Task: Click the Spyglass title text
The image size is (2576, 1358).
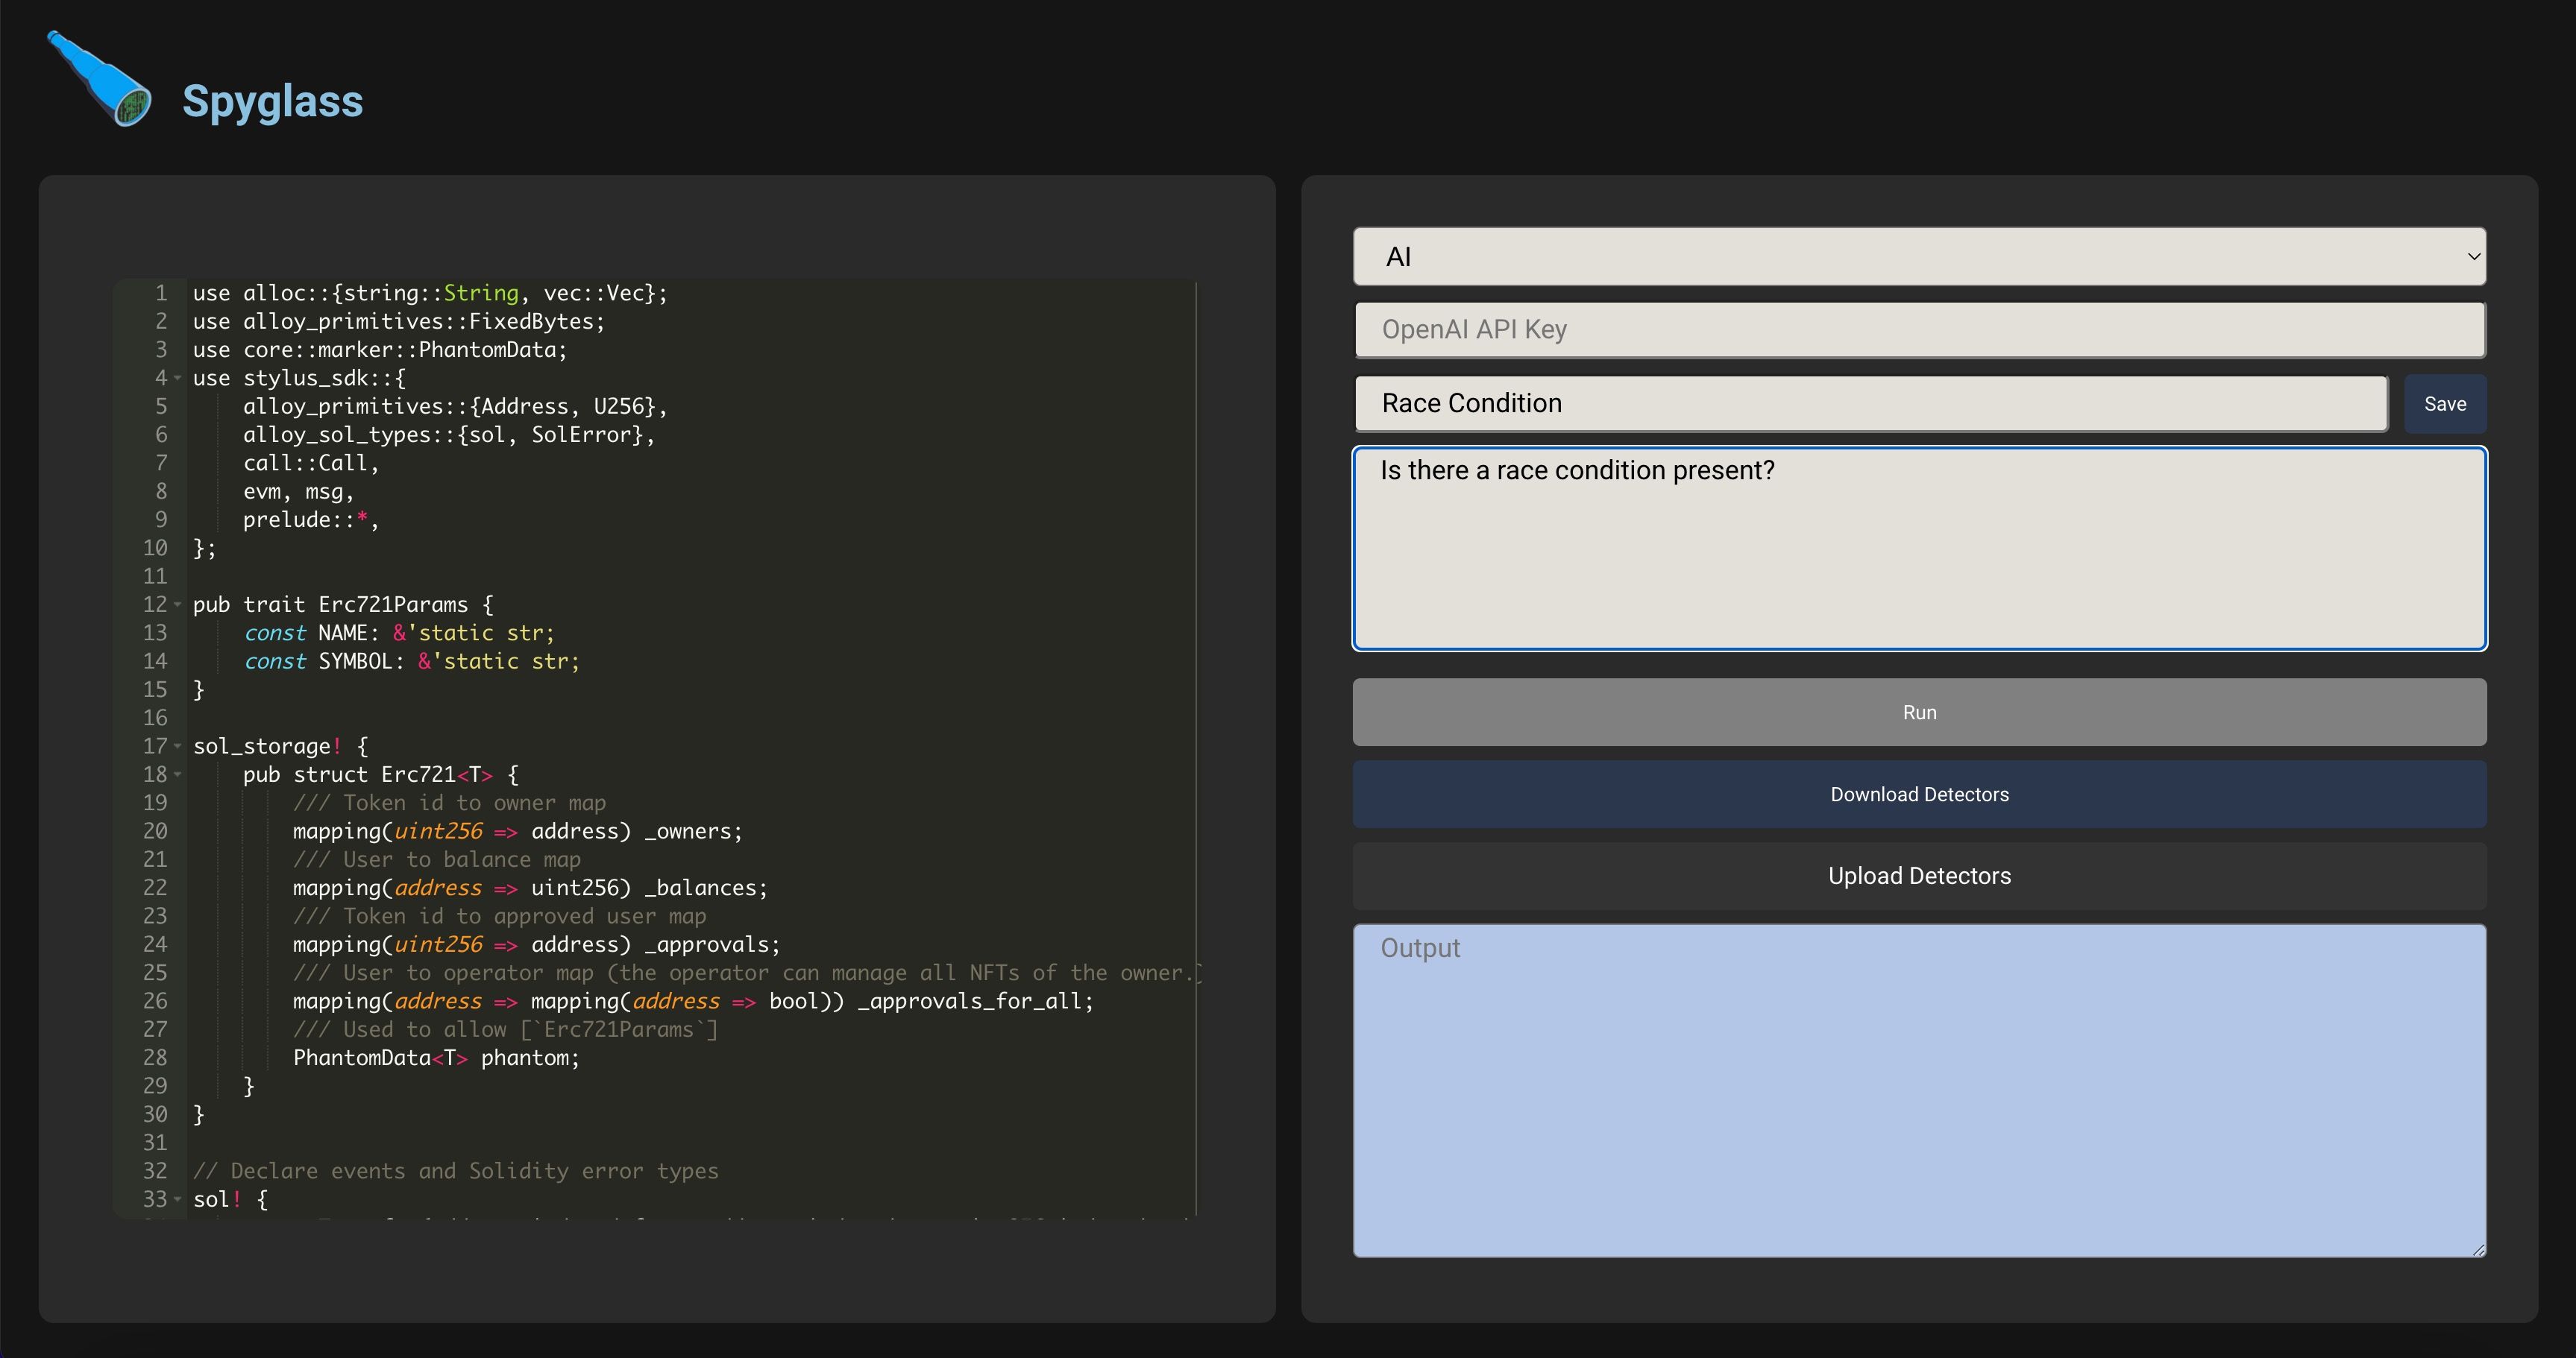Action: coord(272,101)
